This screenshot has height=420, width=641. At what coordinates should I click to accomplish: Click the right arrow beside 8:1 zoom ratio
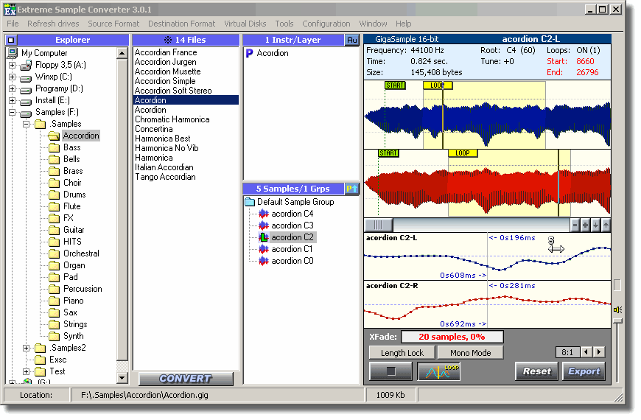[x=599, y=352]
